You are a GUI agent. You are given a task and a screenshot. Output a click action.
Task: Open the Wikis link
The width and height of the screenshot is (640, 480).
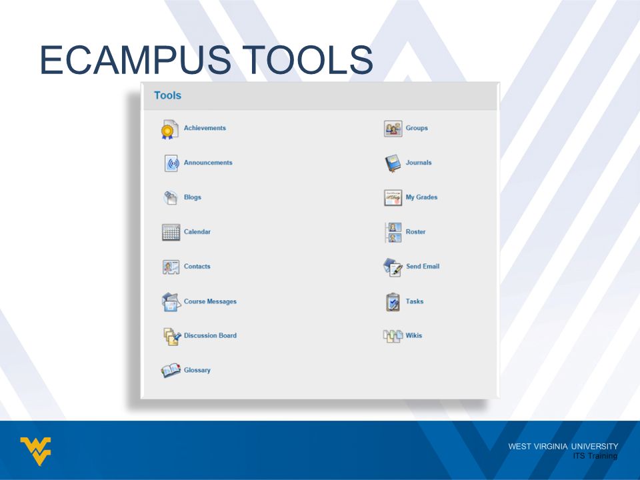[x=413, y=335]
